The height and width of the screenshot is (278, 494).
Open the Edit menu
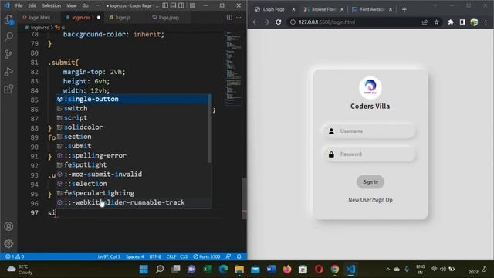point(32,5)
